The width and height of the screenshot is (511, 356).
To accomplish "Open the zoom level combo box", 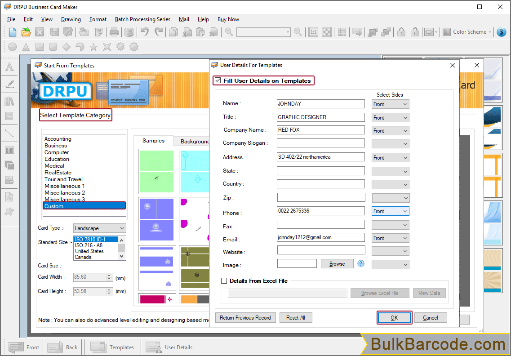I will [x=263, y=32].
